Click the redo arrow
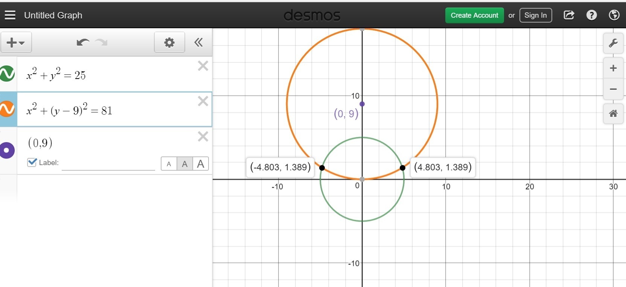This screenshot has height=287, width=626. (102, 42)
